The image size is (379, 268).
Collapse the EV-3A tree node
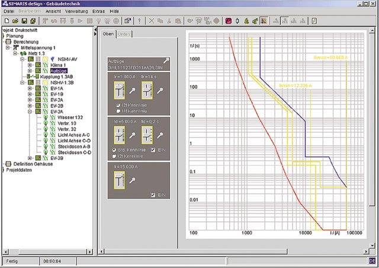click(x=30, y=111)
